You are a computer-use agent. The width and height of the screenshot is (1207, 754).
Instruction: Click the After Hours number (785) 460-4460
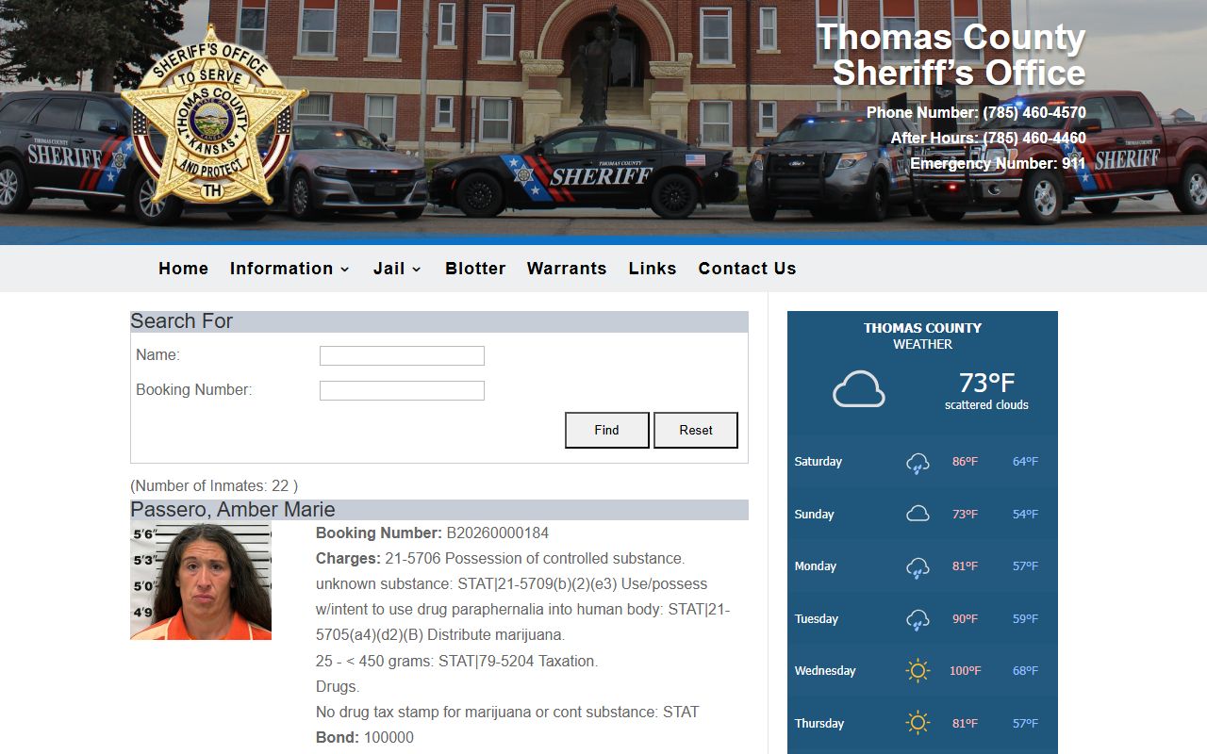pyautogui.click(x=1034, y=139)
